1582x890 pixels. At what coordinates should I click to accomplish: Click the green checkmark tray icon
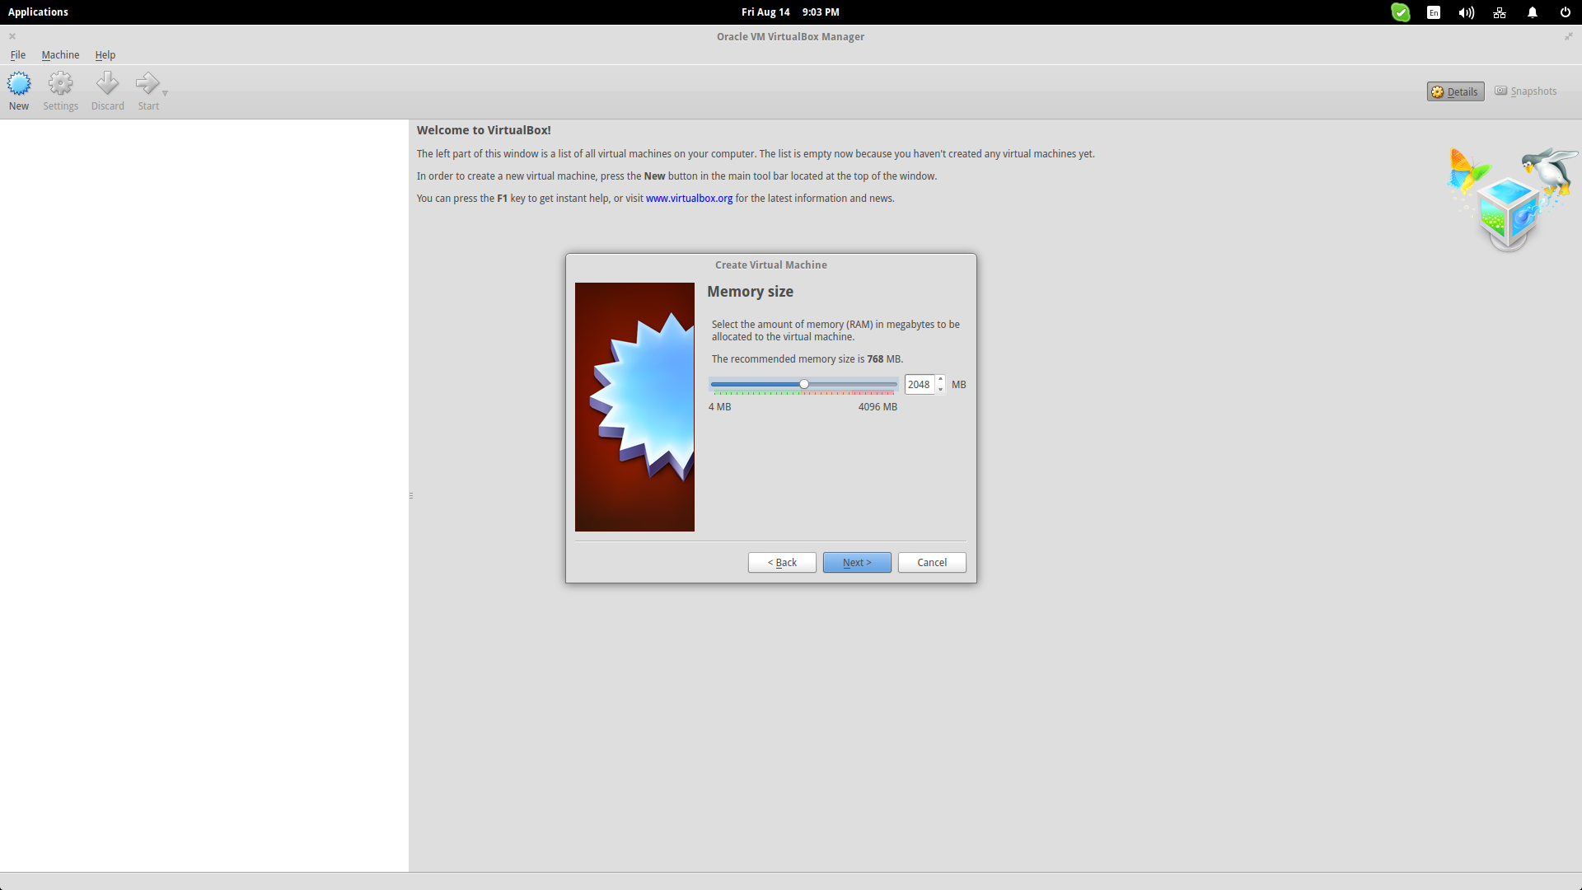tap(1401, 12)
